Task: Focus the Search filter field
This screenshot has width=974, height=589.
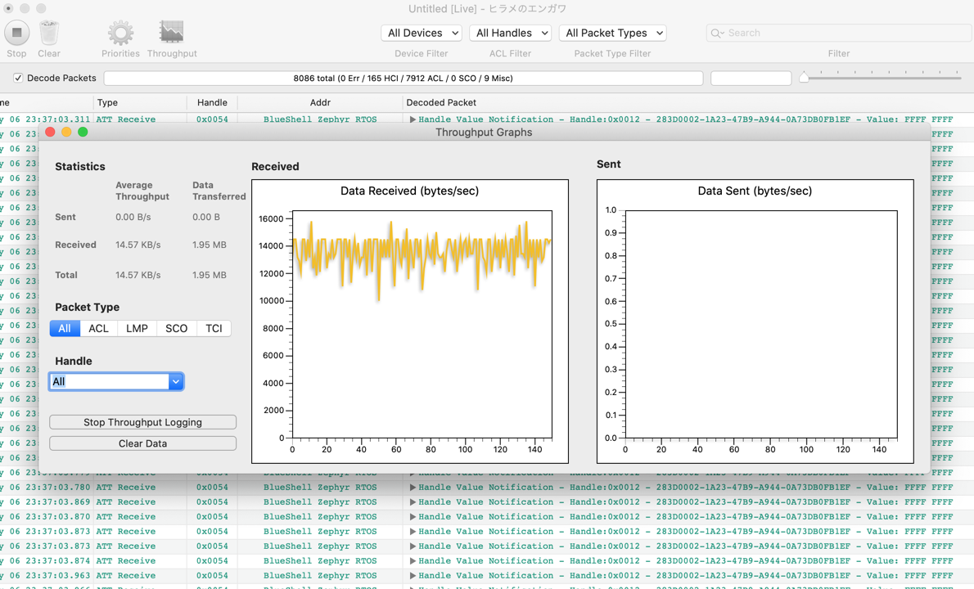Action: tap(839, 33)
